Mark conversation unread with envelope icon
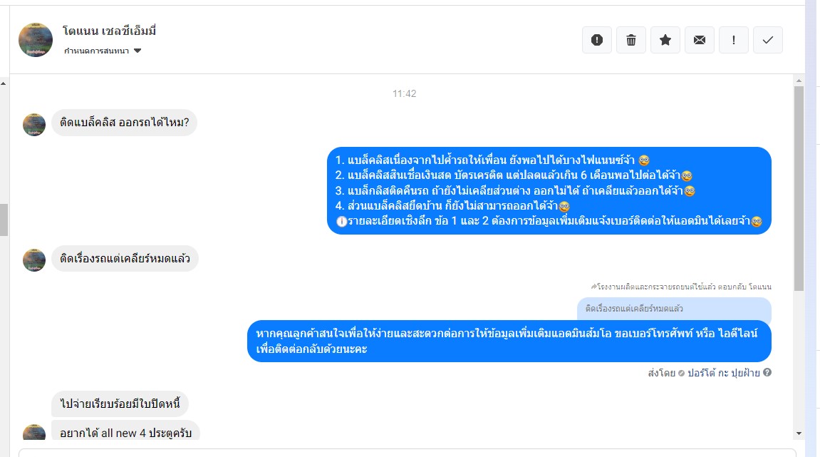 click(700, 40)
